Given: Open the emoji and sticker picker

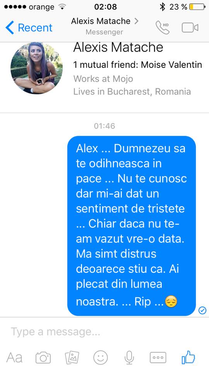Looking at the screenshot, I should point(101,357).
